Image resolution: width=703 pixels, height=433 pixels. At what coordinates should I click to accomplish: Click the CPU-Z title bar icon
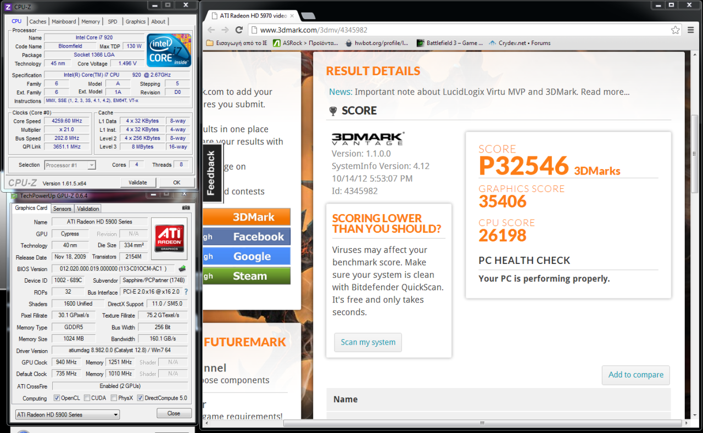[x=8, y=7]
